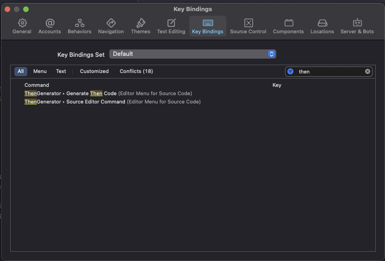Viewport: 385px width, 261px height.
Task: Click the green zoom window button
Action: (x=26, y=9)
